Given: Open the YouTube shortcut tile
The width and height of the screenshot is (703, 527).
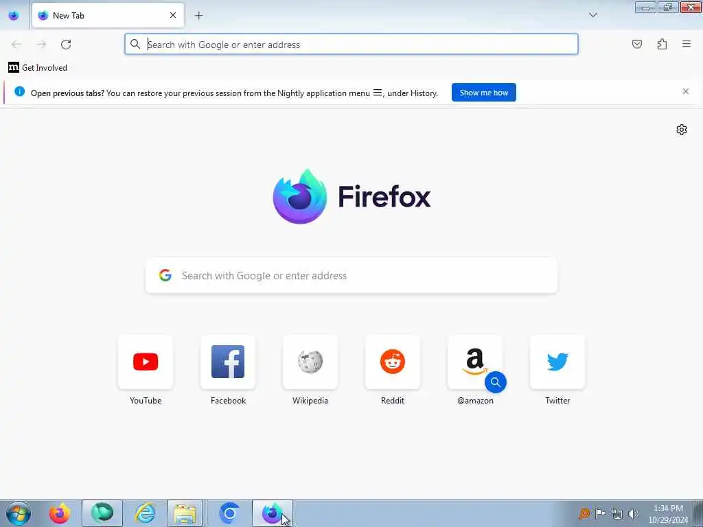Looking at the screenshot, I should (146, 362).
